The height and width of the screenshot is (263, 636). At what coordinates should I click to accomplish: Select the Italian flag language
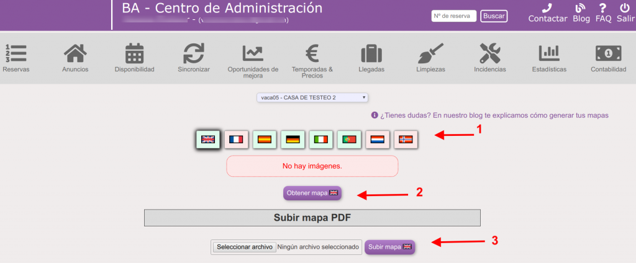[x=321, y=140]
